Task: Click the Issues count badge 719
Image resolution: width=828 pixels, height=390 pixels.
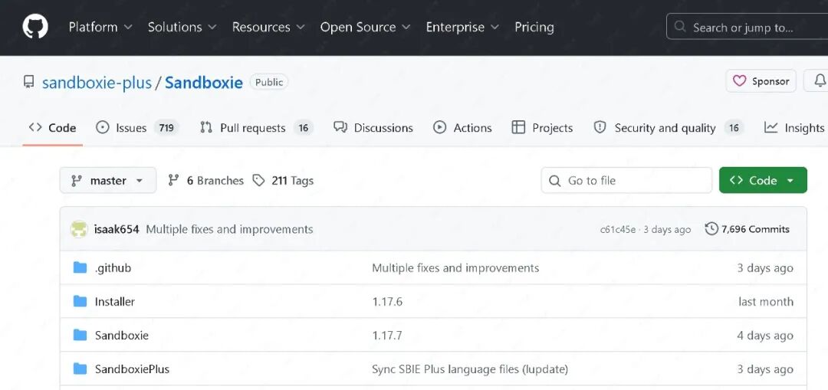Action: coord(166,128)
